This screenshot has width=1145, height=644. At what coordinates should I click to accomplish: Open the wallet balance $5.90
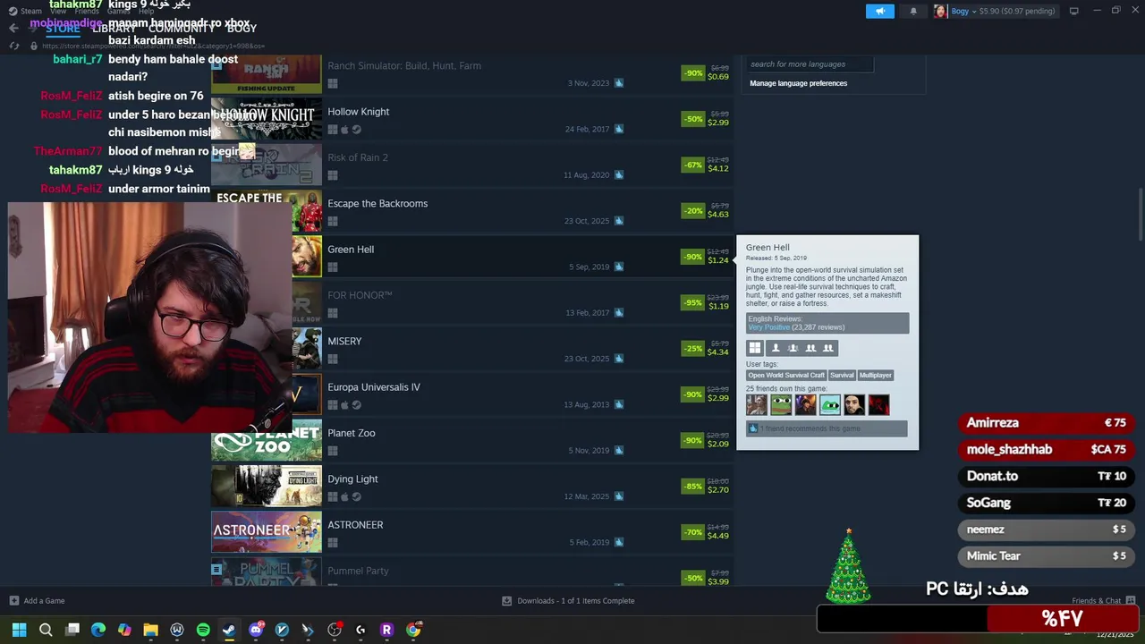click(x=1017, y=11)
